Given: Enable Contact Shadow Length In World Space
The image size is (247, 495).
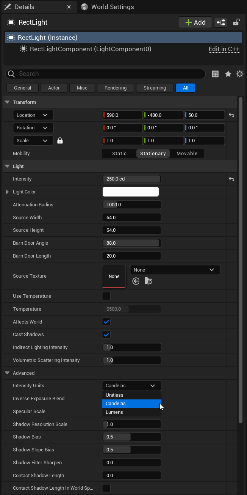Looking at the screenshot, I should pos(106,488).
